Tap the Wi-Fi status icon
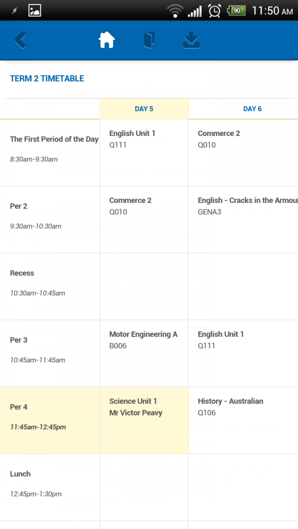298x529 pixels. [175, 11]
